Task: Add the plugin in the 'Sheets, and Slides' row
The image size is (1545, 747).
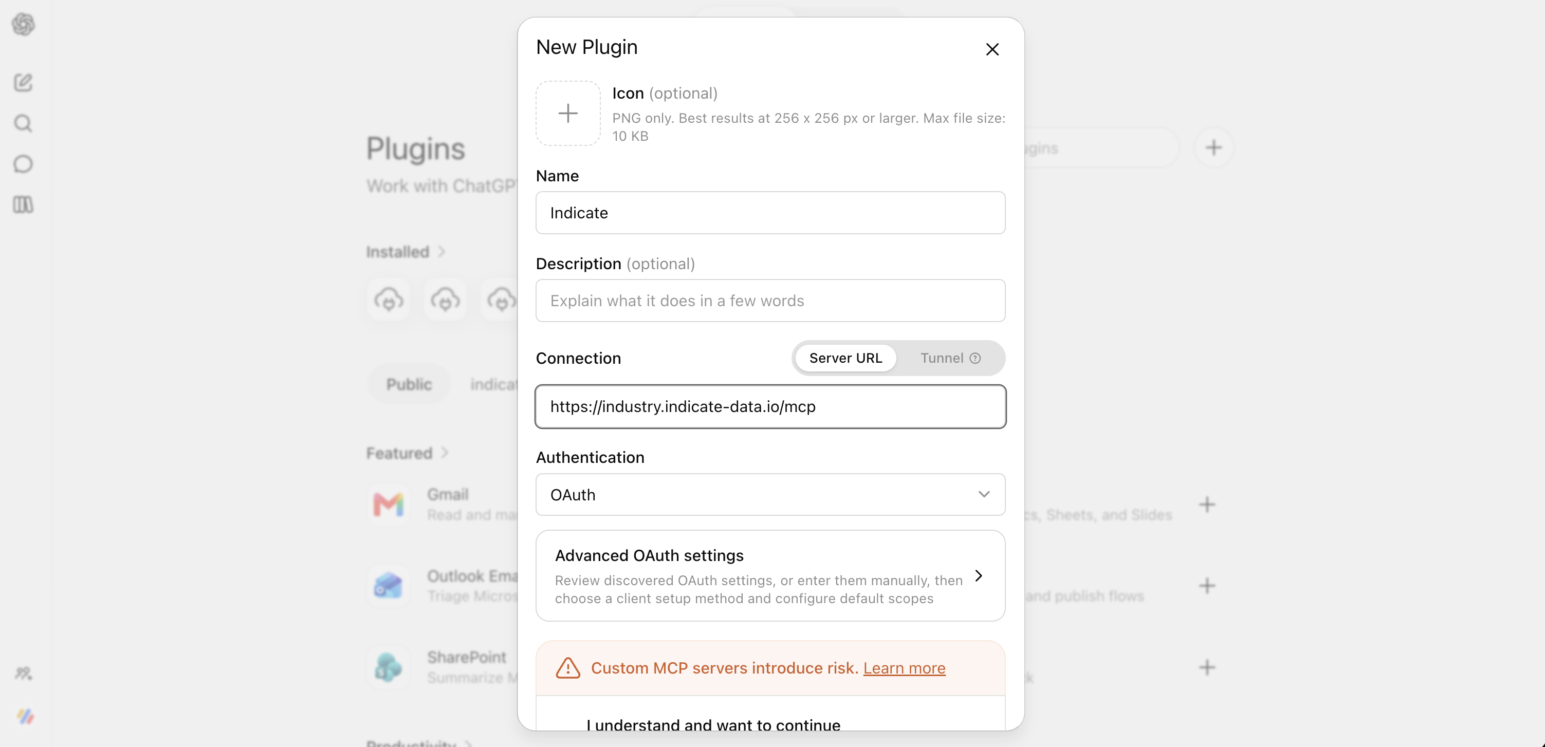Action: [1207, 504]
